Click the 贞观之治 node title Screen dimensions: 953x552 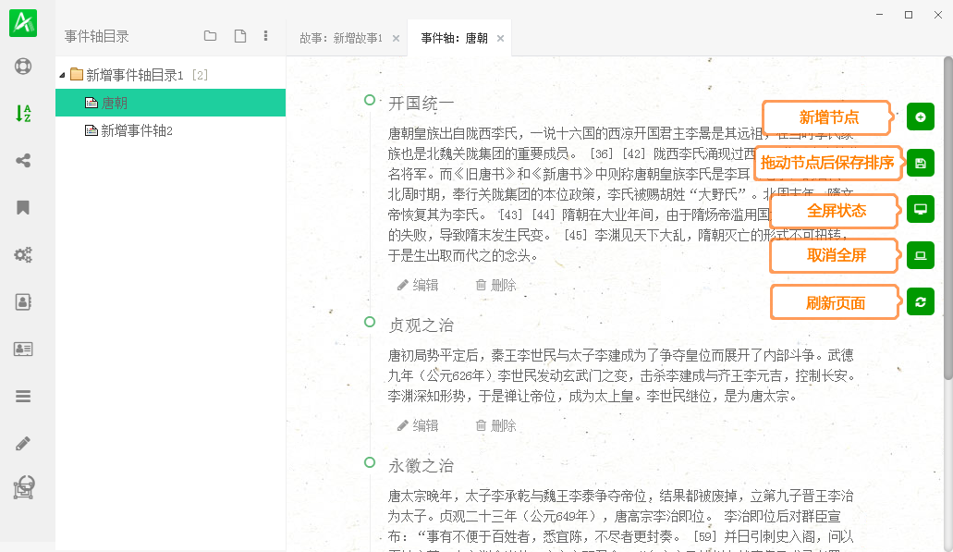(422, 325)
